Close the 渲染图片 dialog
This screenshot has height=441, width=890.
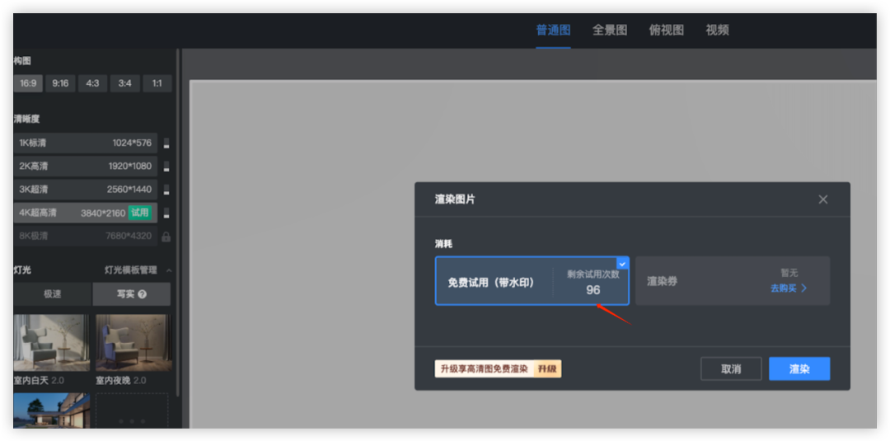pos(823,199)
